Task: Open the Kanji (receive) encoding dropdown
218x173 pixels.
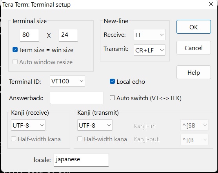Action: pyautogui.click(x=28, y=125)
